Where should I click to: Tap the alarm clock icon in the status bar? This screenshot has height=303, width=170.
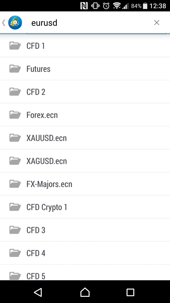click(x=106, y=6)
